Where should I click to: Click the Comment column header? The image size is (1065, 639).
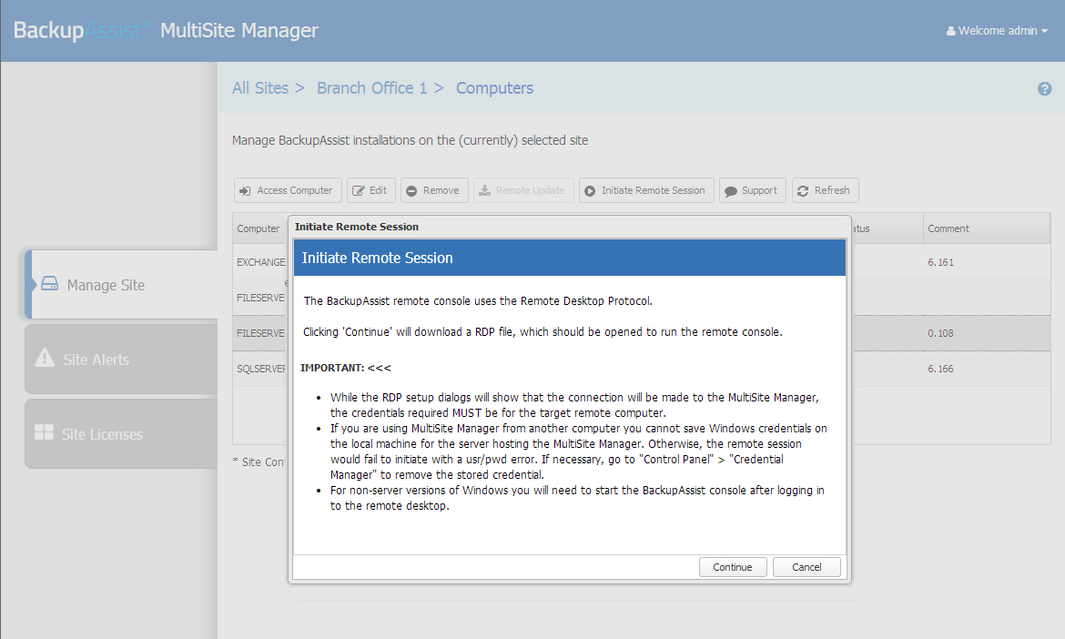(x=986, y=228)
